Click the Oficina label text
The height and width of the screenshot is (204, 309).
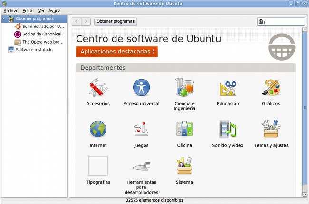click(x=184, y=145)
